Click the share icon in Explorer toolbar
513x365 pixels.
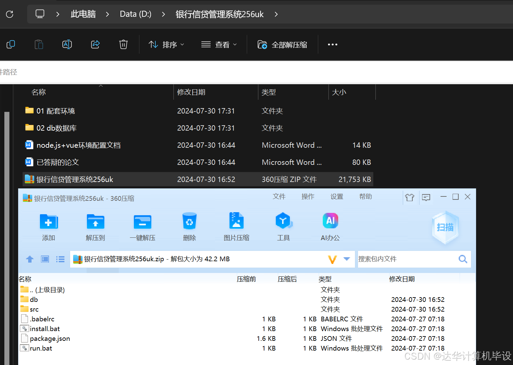click(x=95, y=44)
